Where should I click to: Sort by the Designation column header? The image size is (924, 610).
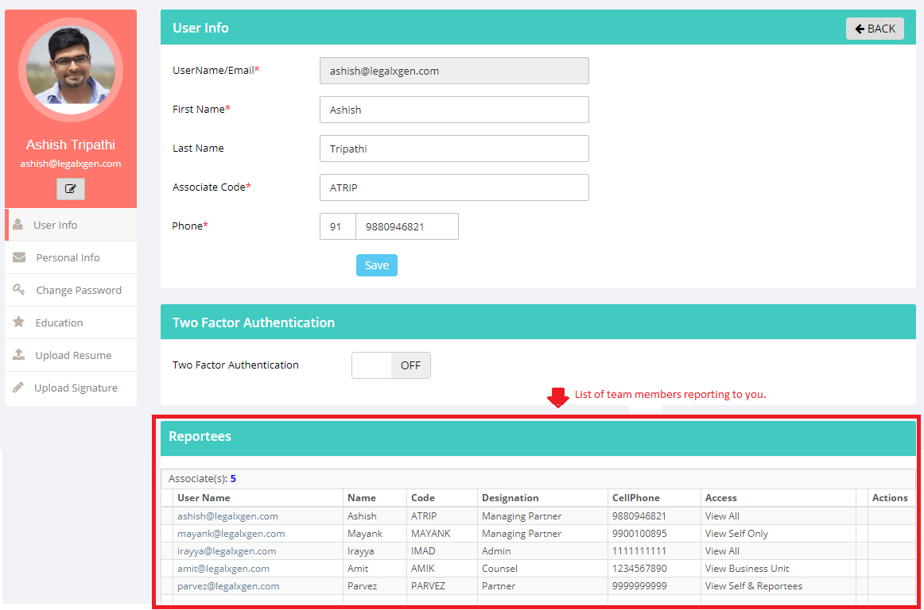click(510, 498)
